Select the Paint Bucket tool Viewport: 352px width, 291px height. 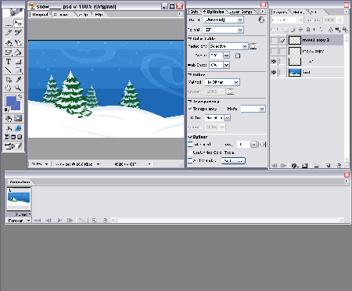point(18,52)
